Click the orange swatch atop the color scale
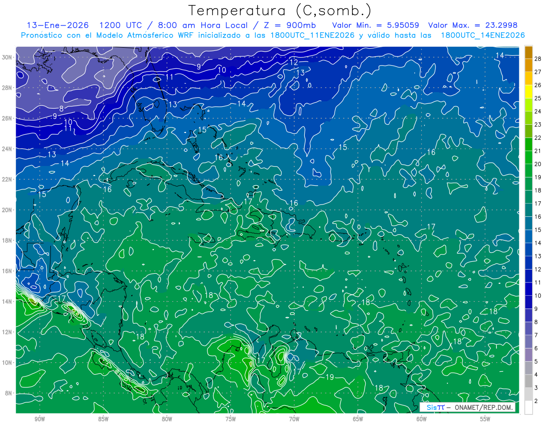550x425 pixels. 528,52
